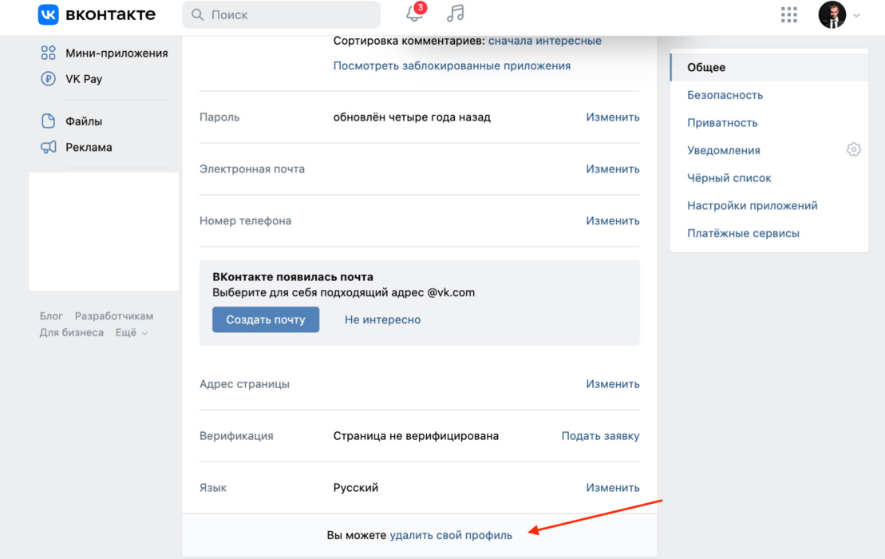Open the Для бизнеса footer link
Viewport: 885px width, 559px height.
72,332
